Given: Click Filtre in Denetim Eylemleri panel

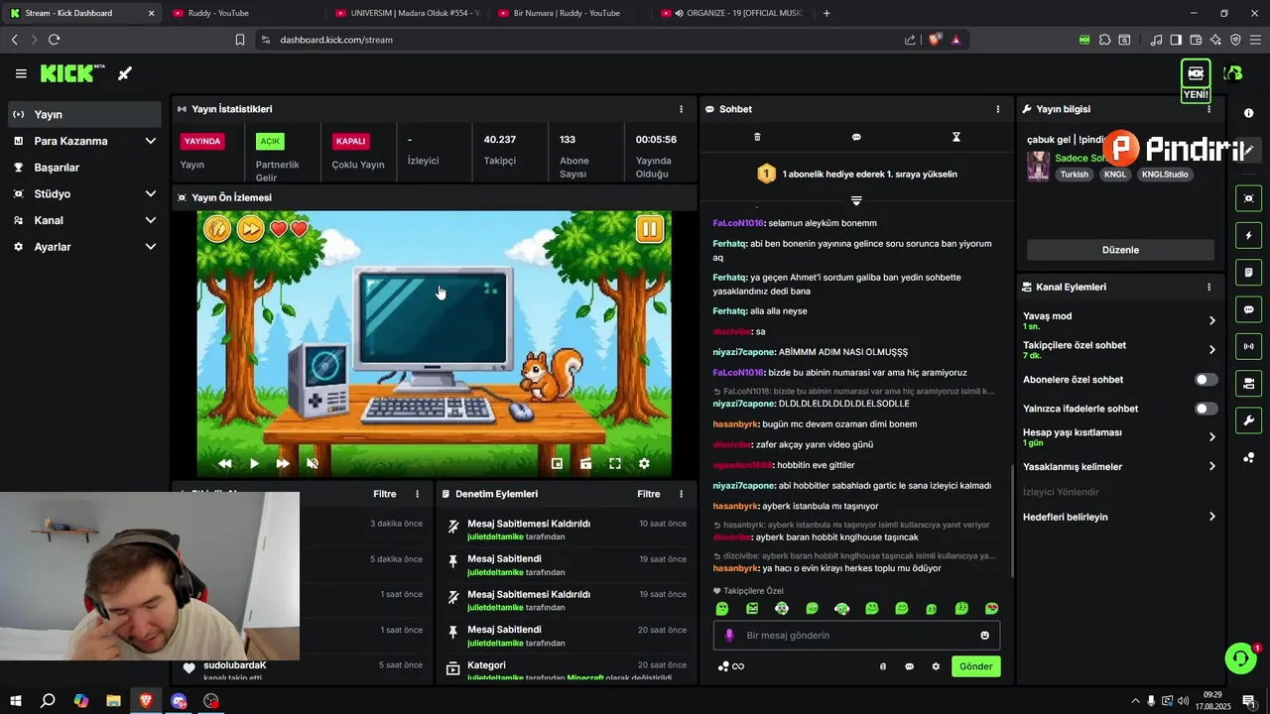Looking at the screenshot, I should (x=649, y=494).
